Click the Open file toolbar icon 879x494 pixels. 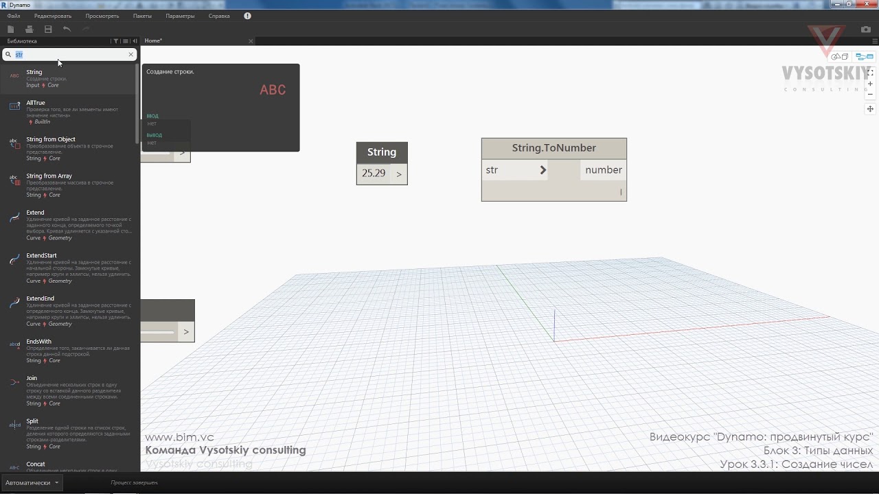pyautogui.click(x=29, y=29)
